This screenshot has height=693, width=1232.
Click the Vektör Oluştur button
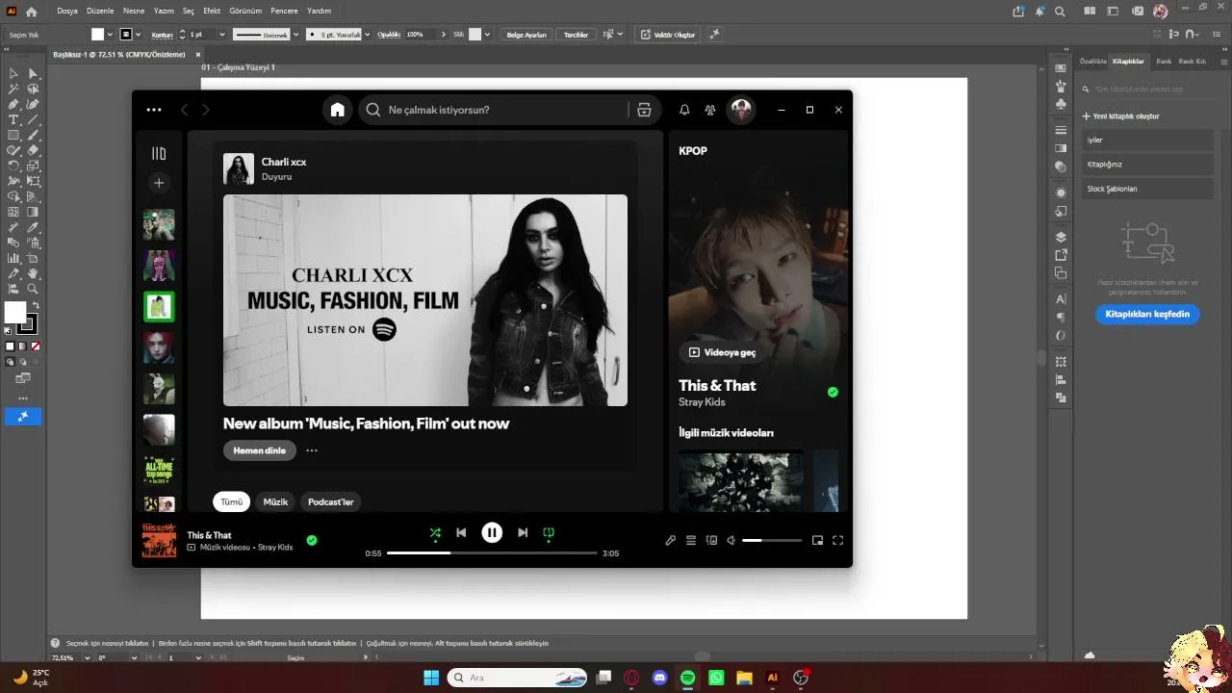coord(667,35)
